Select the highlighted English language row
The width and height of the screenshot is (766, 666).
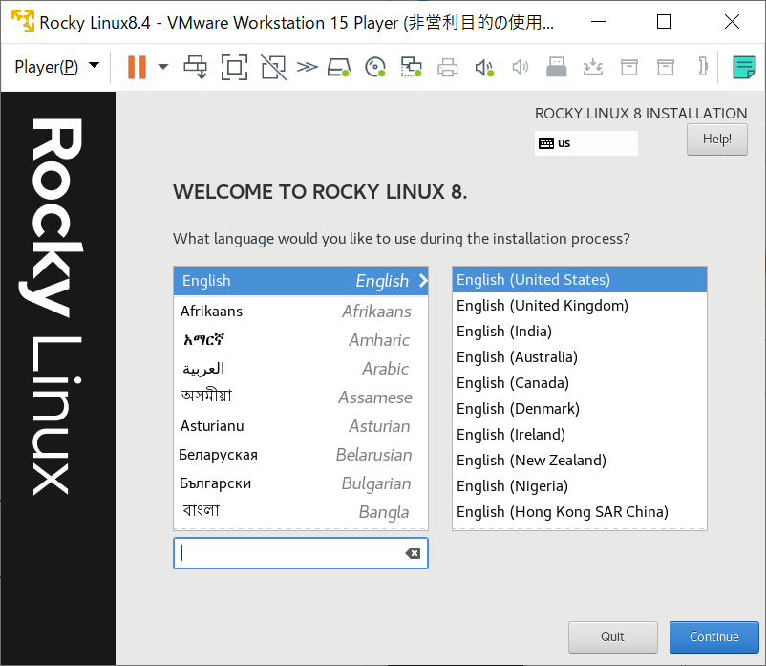[301, 281]
